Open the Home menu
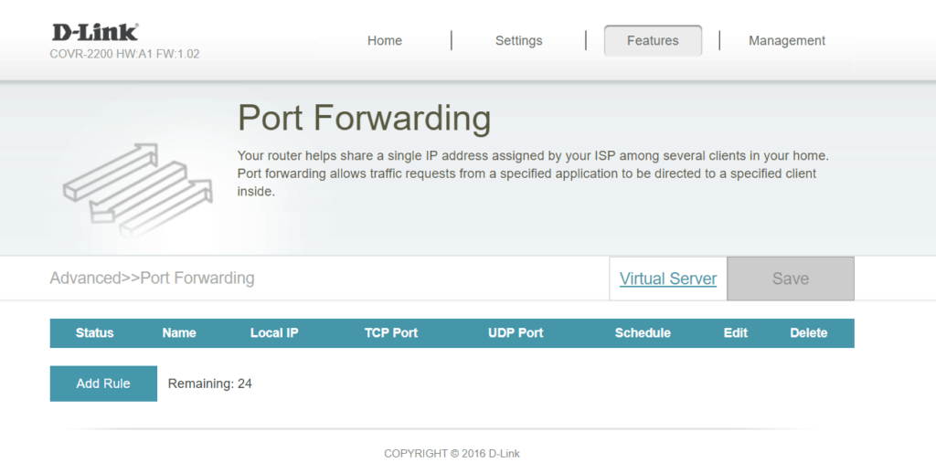Image resolution: width=936 pixels, height=473 pixels. (x=384, y=40)
